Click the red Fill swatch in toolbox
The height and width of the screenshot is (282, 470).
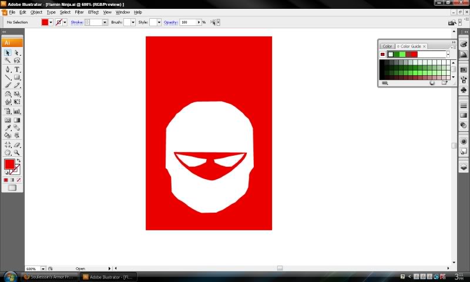click(9, 164)
